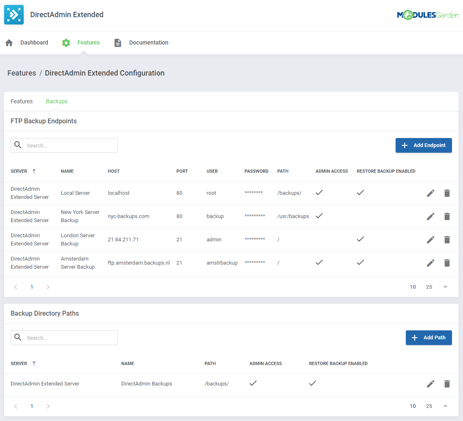Click the Add Path button
Image resolution: width=463 pixels, height=421 pixels.
pos(429,337)
